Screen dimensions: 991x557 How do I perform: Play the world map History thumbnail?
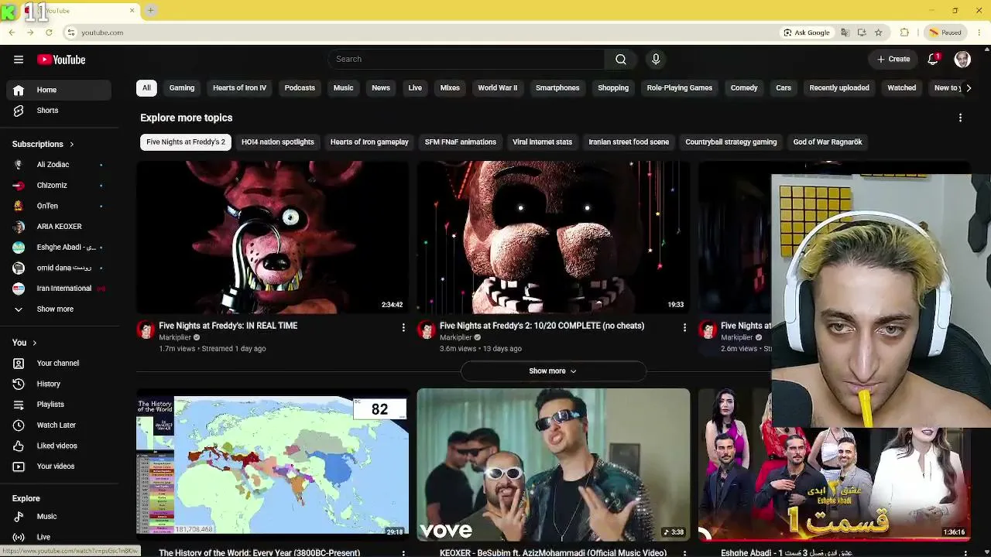click(x=273, y=464)
